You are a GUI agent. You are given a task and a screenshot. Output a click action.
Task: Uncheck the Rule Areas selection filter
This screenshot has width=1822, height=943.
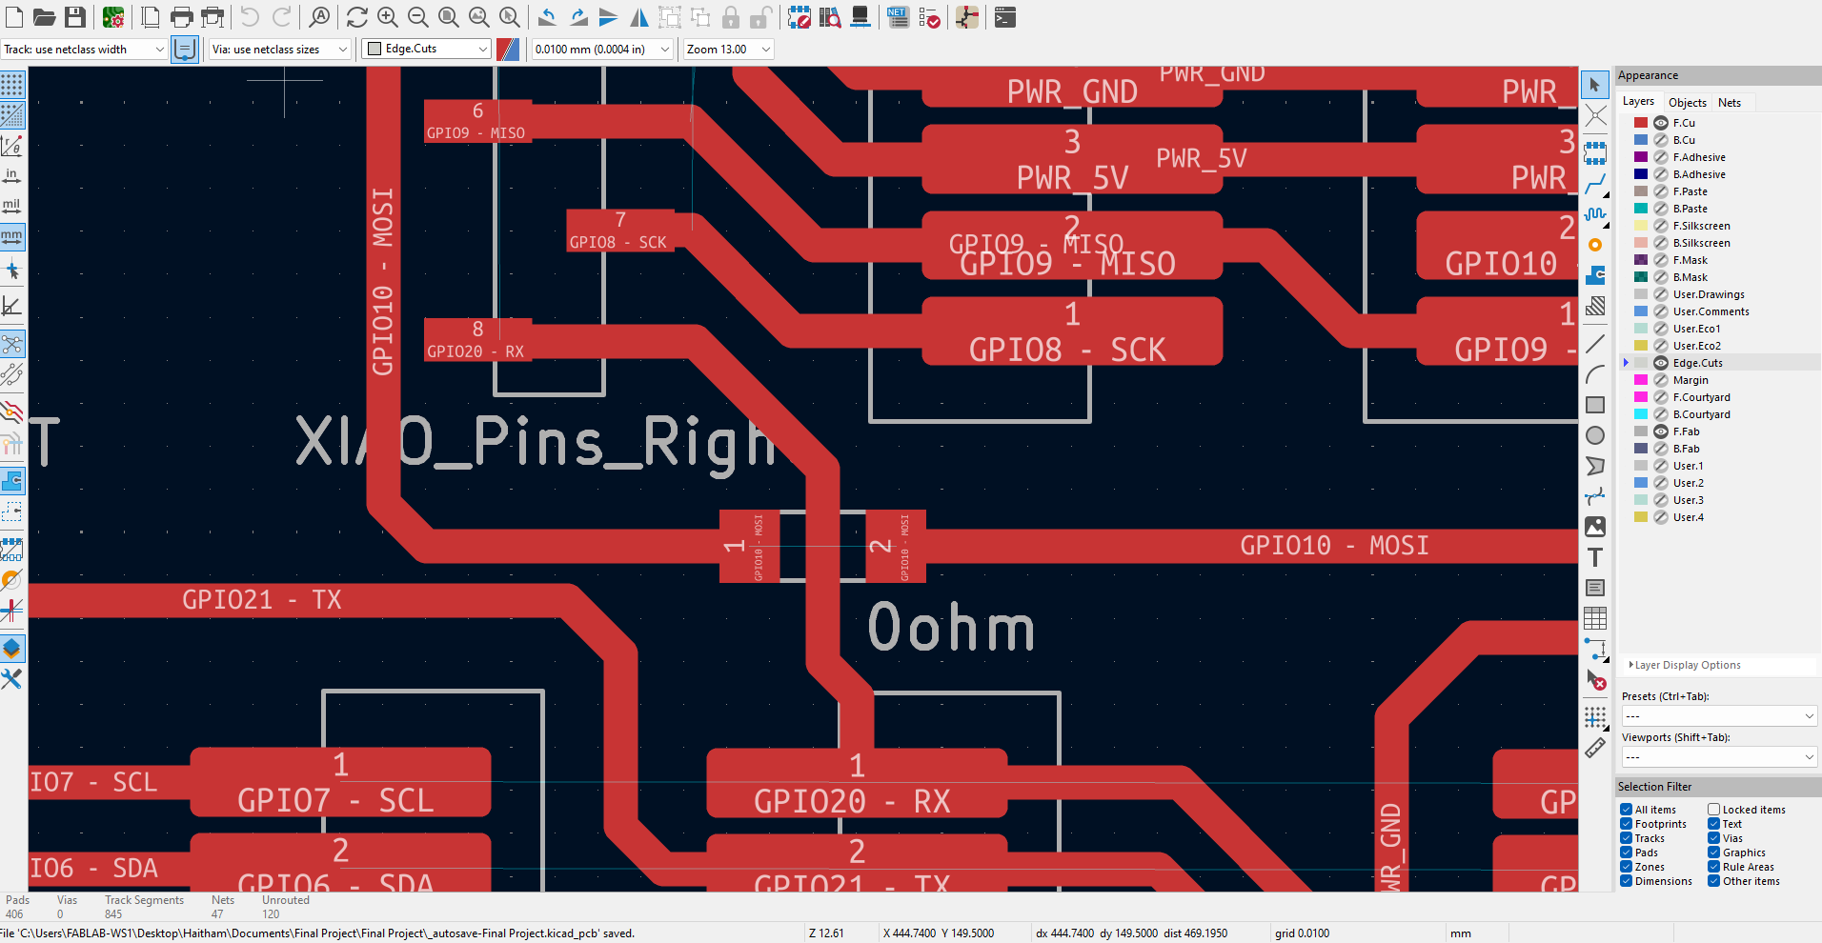point(1714,867)
